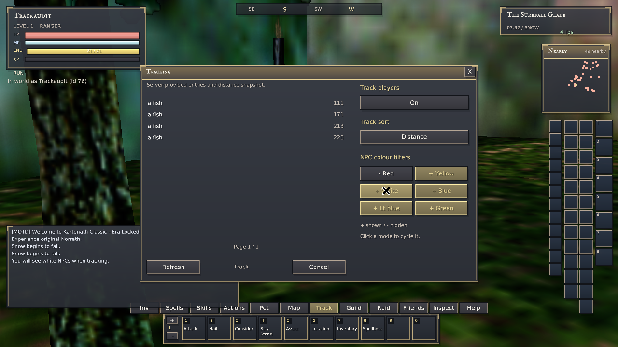Screen dimensions: 618x347
Task: Toggle the Blue NPC colour filter
Action: click(441, 191)
